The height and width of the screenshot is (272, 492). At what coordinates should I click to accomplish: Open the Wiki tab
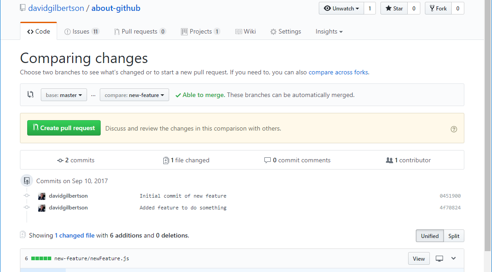coord(245,31)
